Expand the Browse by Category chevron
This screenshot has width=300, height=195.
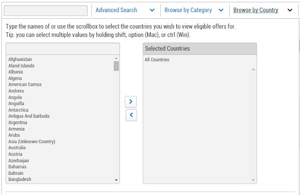(x=221, y=10)
